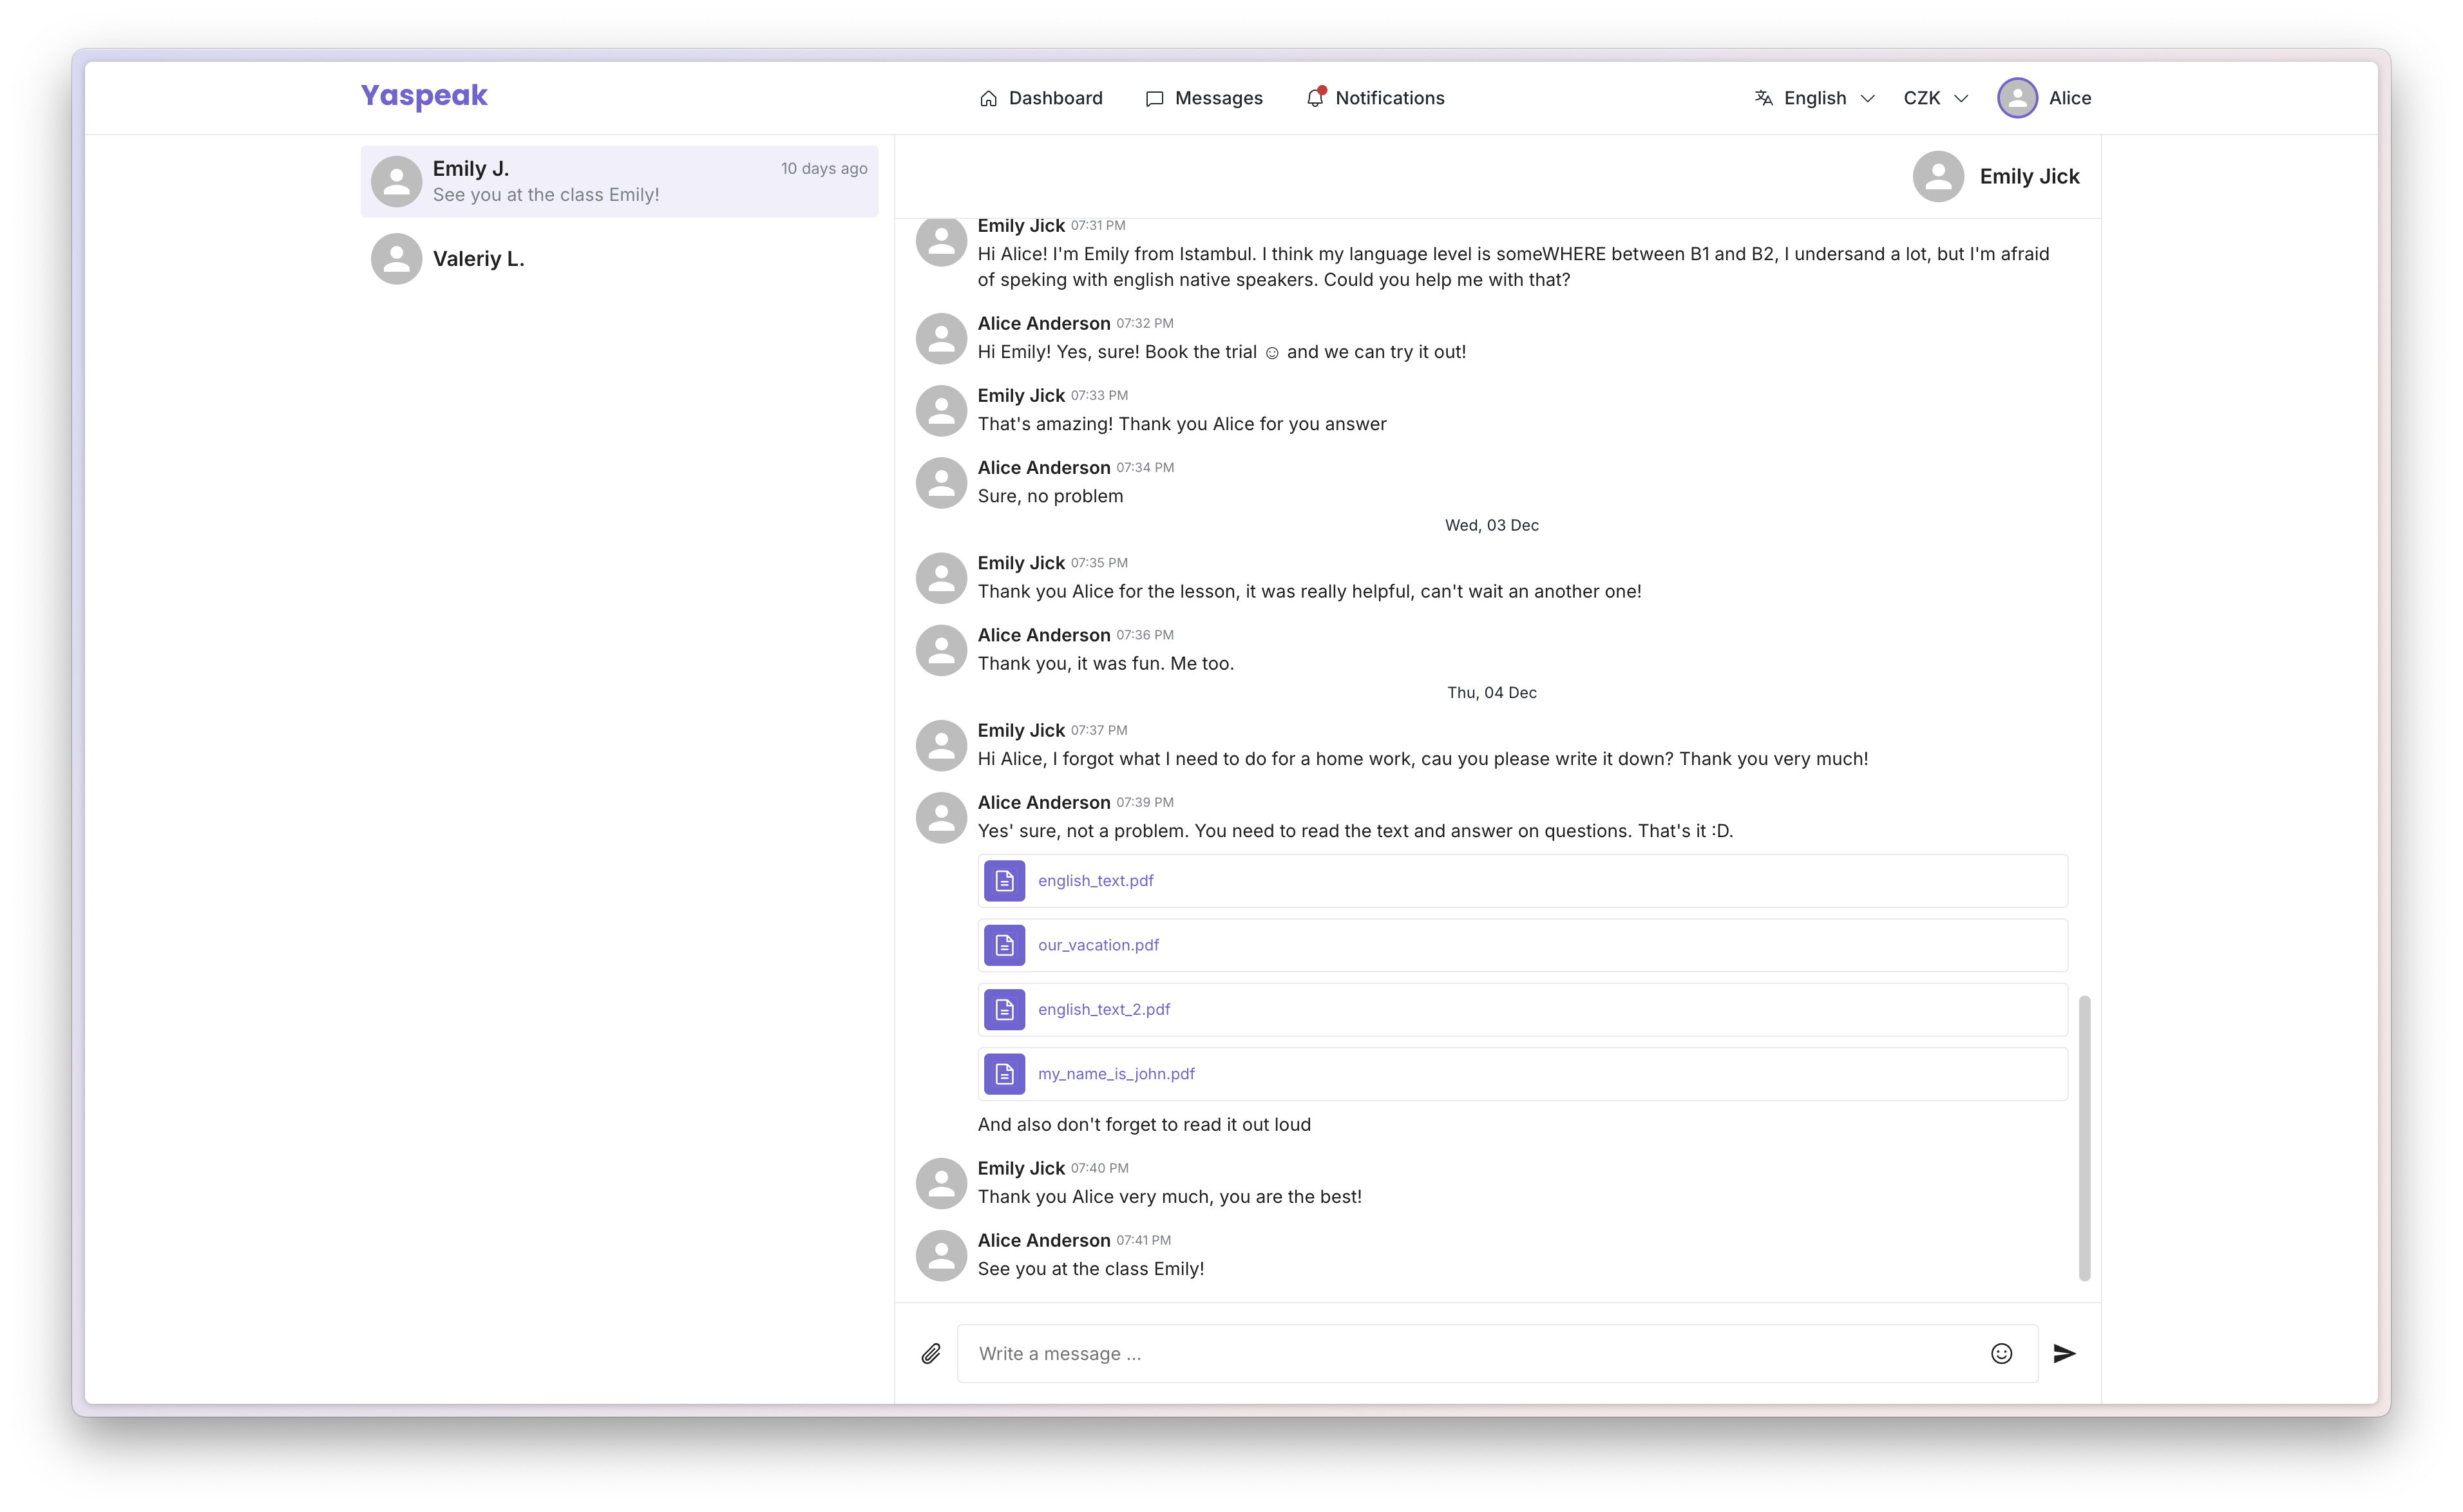The width and height of the screenshot is (2463, 1512).
Task: Click Alice's profile avatar icon top right
Action: 2017,97
